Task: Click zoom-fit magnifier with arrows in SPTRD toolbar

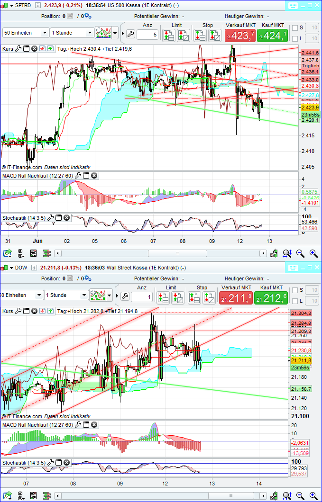Action: [x=287, y=253]
